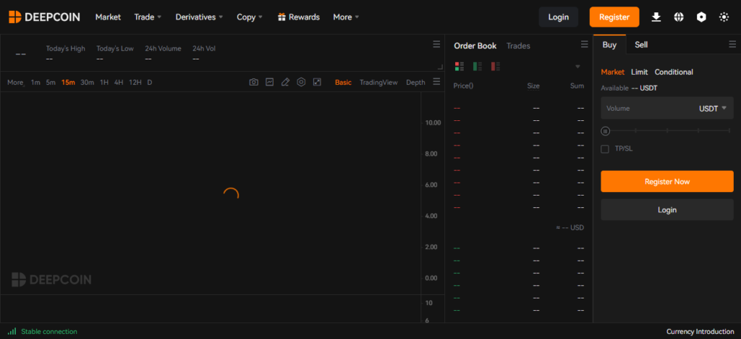The height and width of the screenshot is (339, 741).
Task: Click inside the Volume input field
Action: tap(666, 108)
